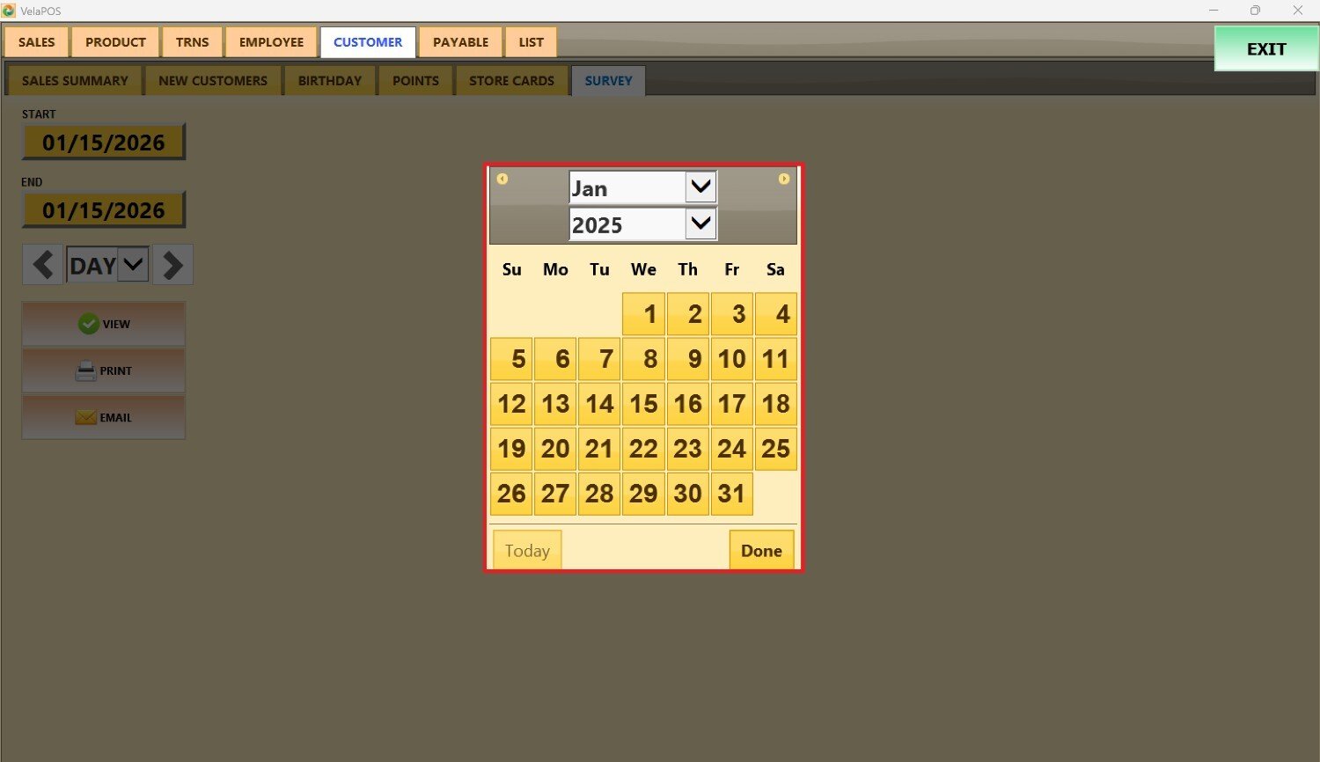Select day 15 in the calendar

[643, 404]
